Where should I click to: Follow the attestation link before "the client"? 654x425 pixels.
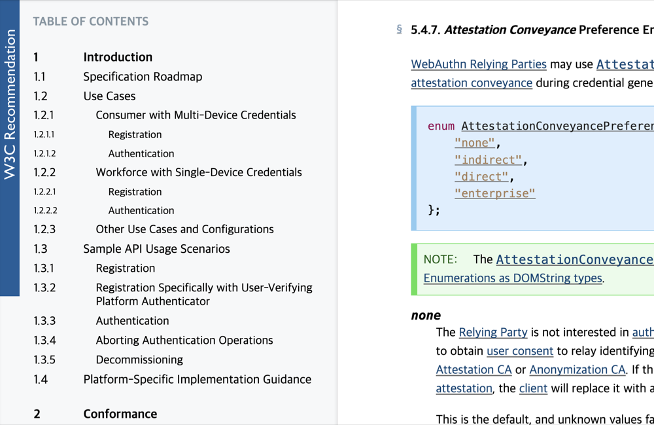(464, 389)
